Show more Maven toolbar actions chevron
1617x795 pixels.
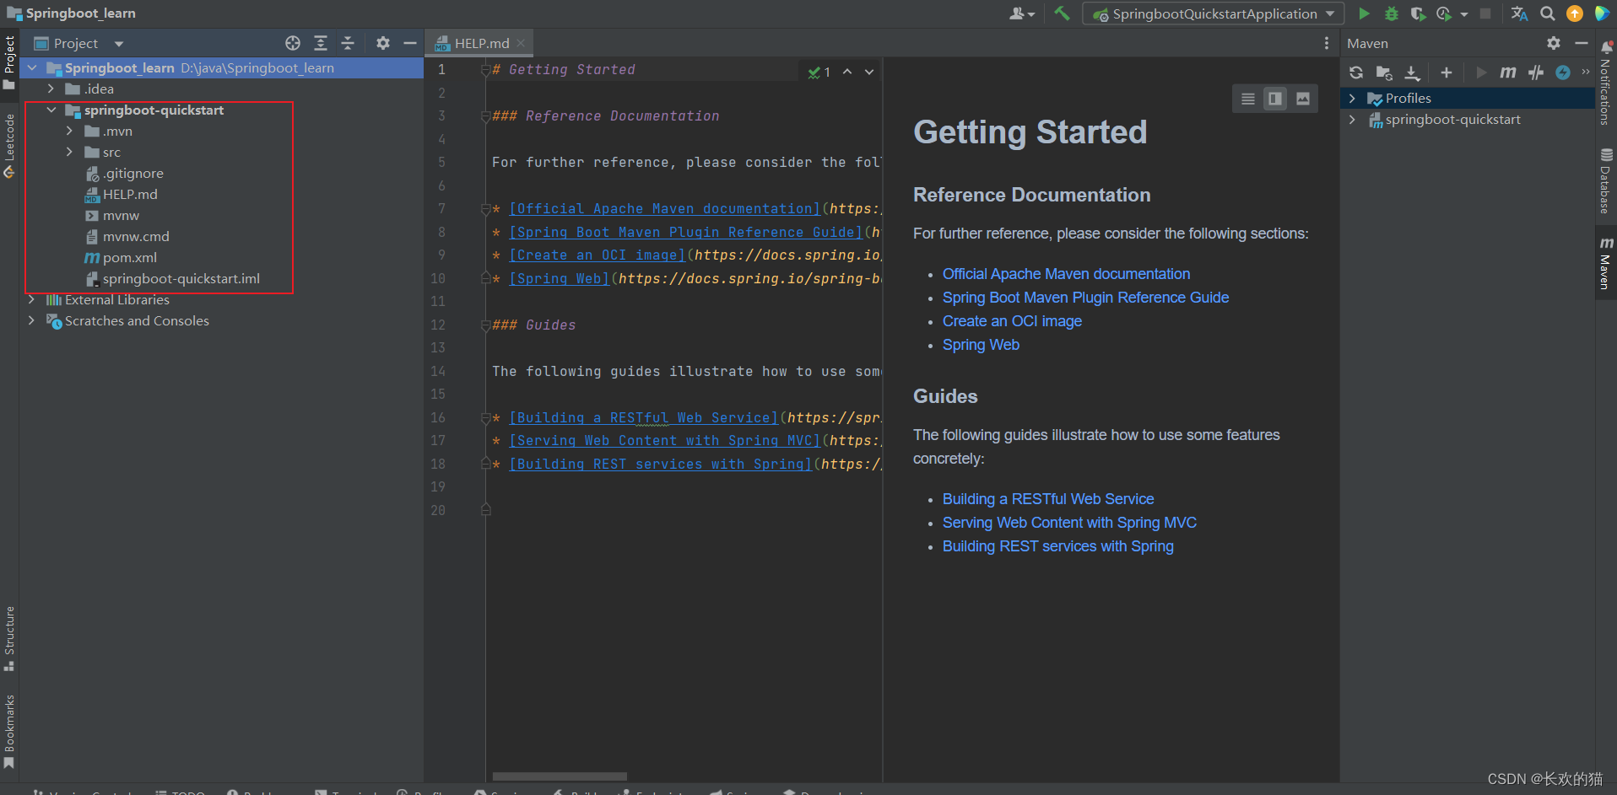click(x=1586, y=72)
